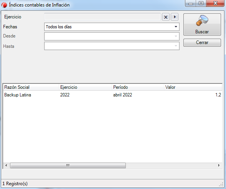Viewport: 226px width, 189px height.
Task: Clear the Ejercicio field with the X icon
Action: pyautogui.click(x=166, y=17)
